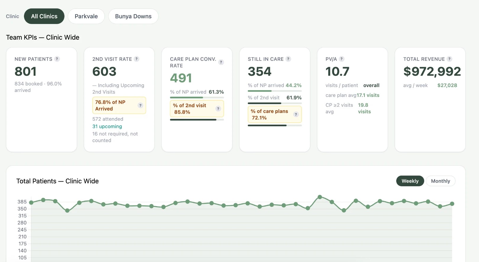
Task: Click the 572 attended text
Action: 108,119
